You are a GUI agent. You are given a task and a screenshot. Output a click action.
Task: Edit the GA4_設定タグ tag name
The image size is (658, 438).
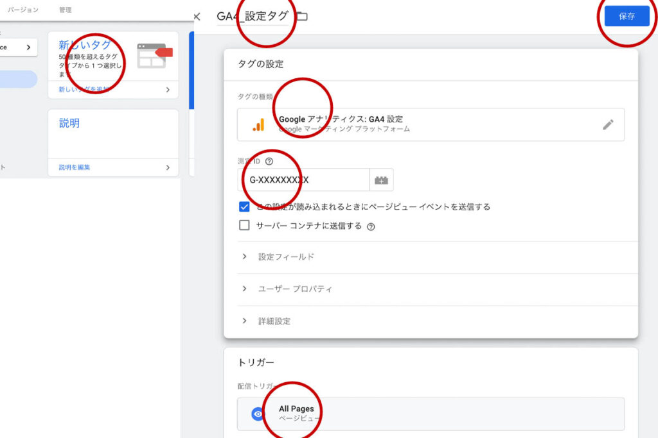point(252,16)
